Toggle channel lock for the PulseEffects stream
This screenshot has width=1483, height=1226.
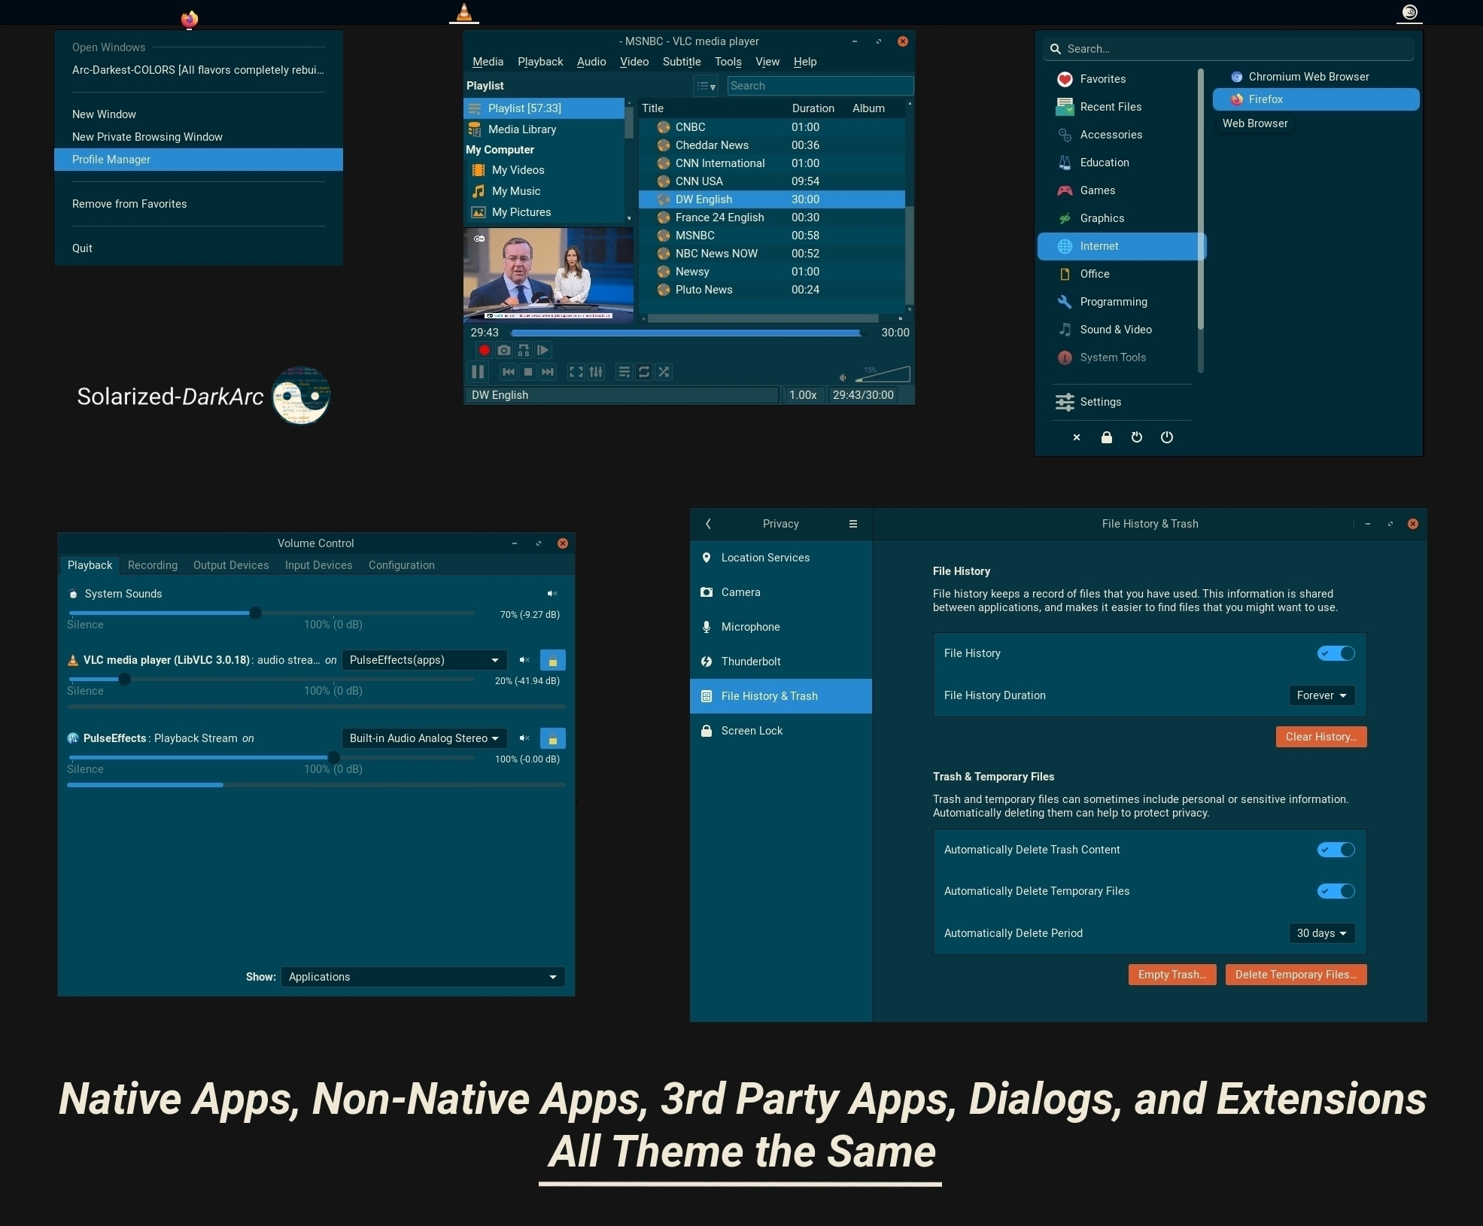pos(553,738)
